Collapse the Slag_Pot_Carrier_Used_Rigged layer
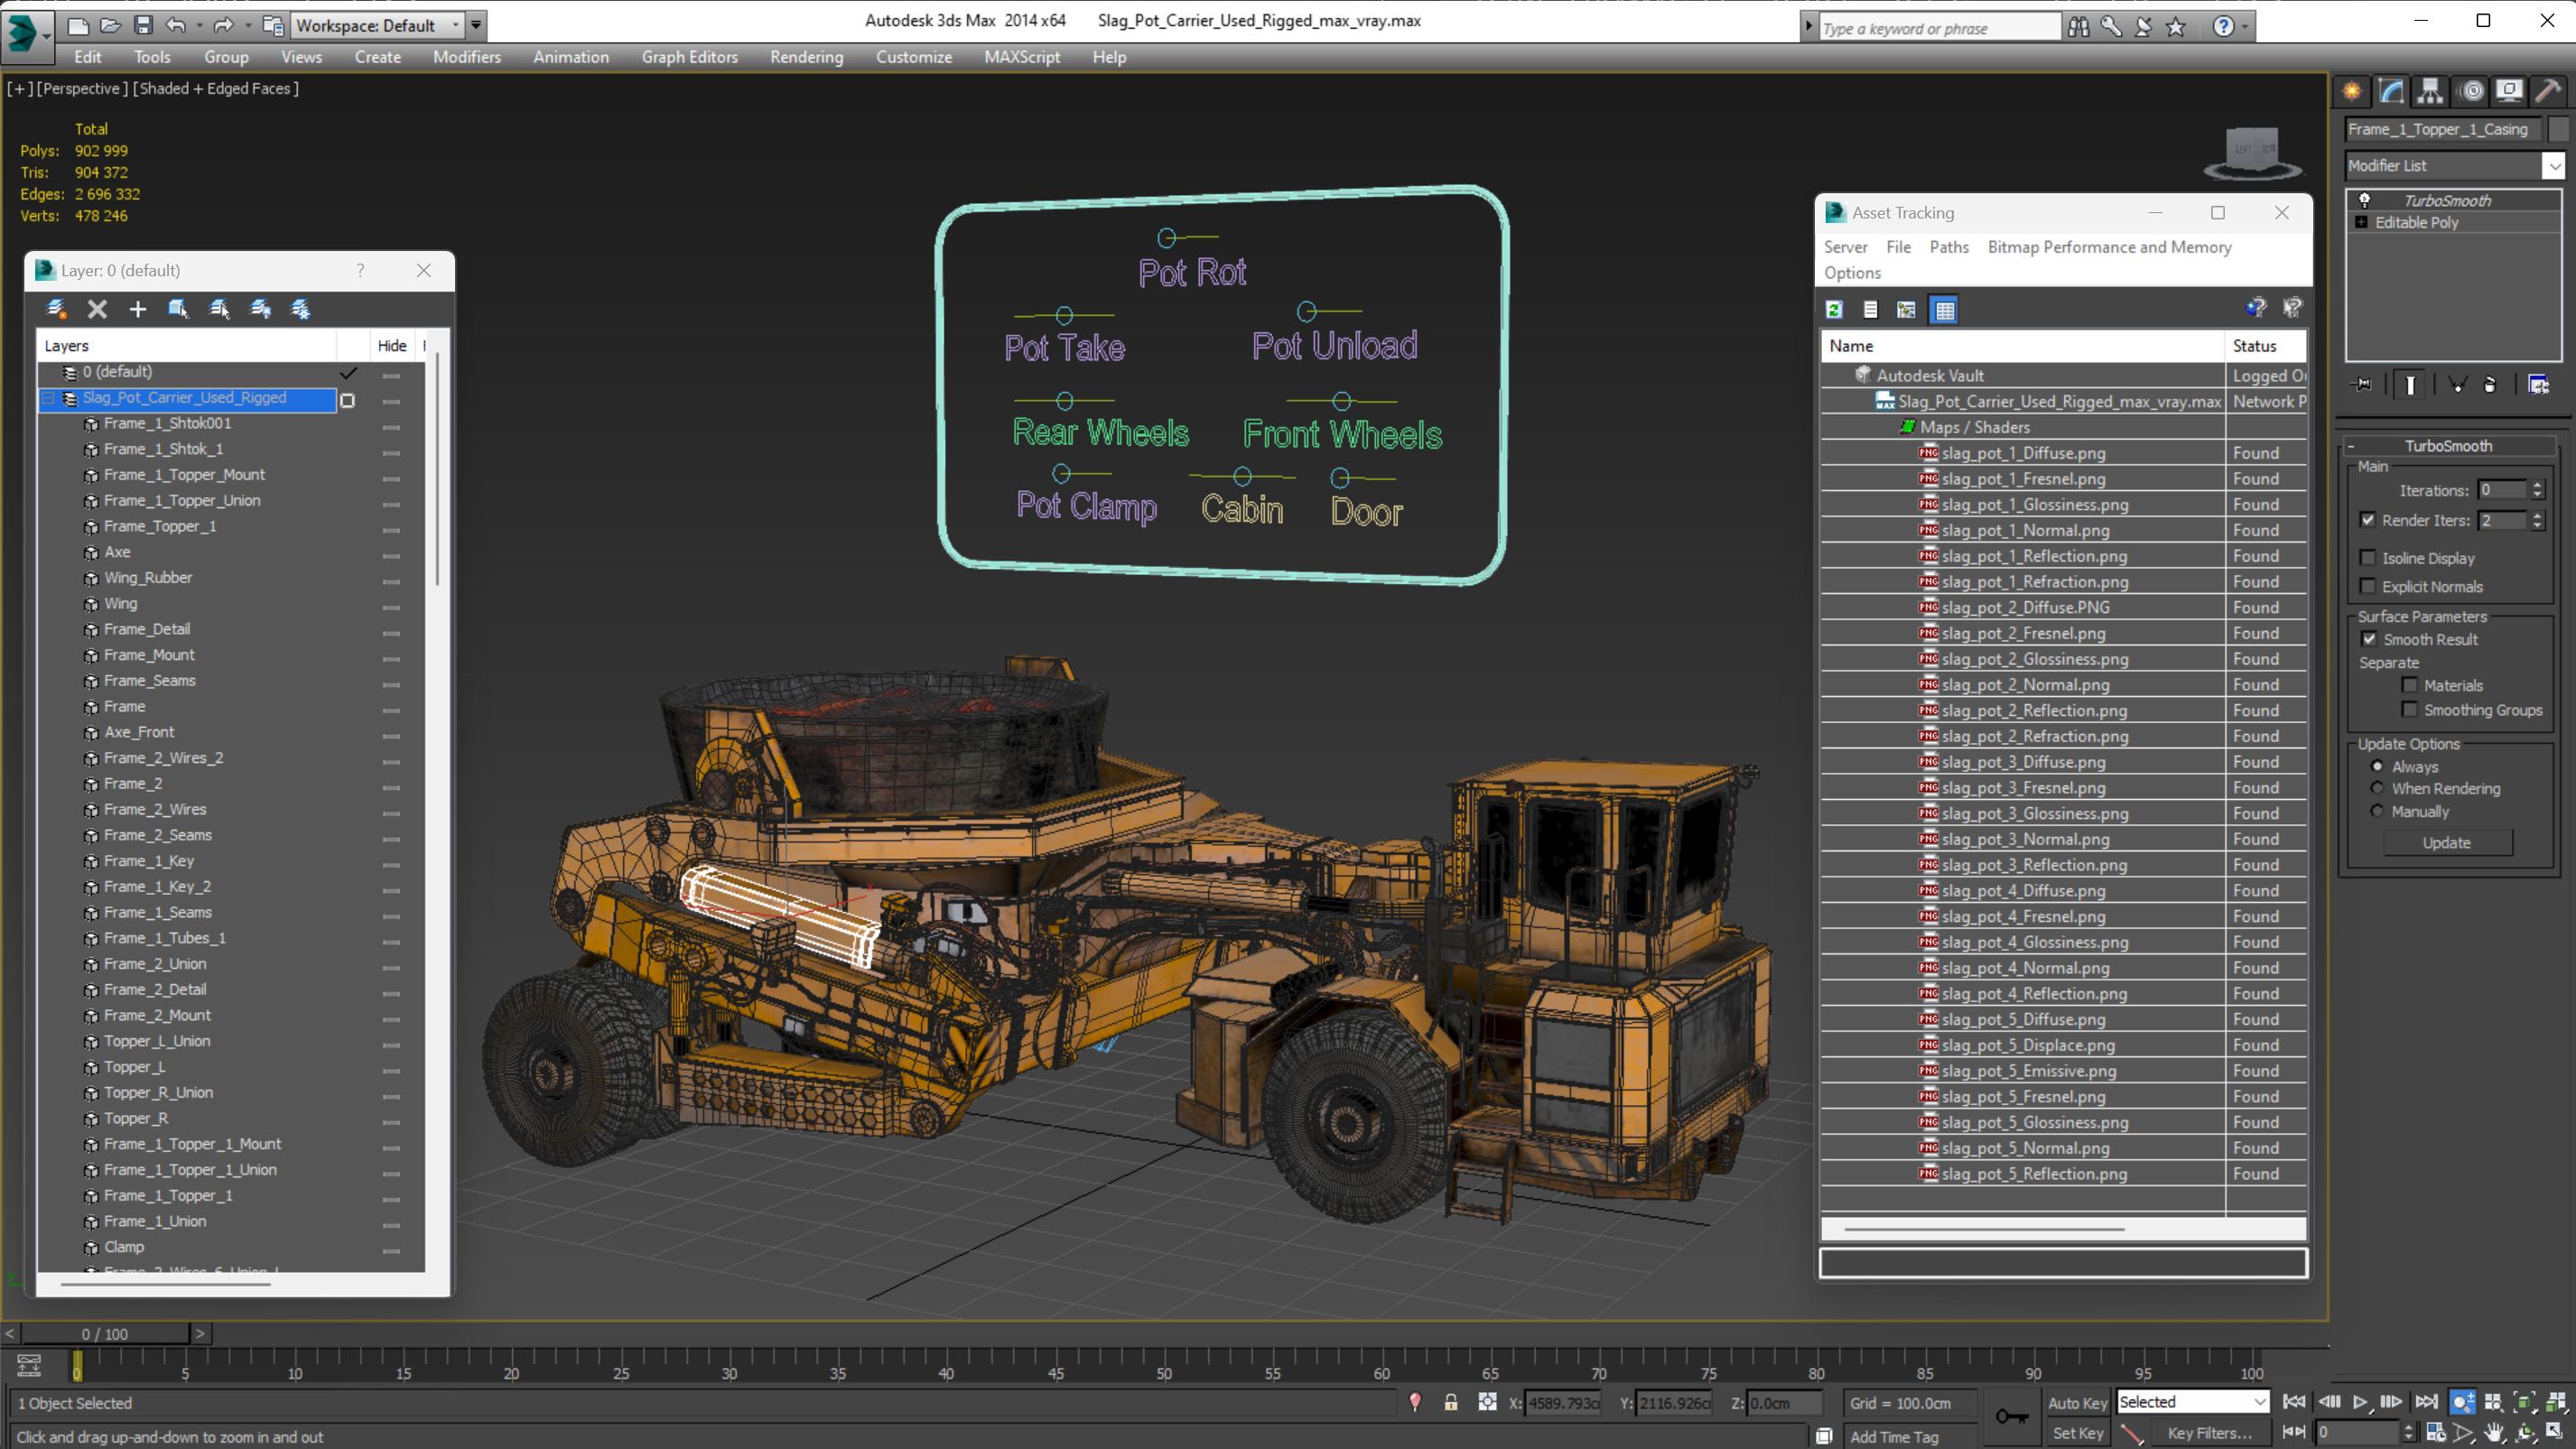Viewport: 2576px width, 1449px height. click(48, 398)
